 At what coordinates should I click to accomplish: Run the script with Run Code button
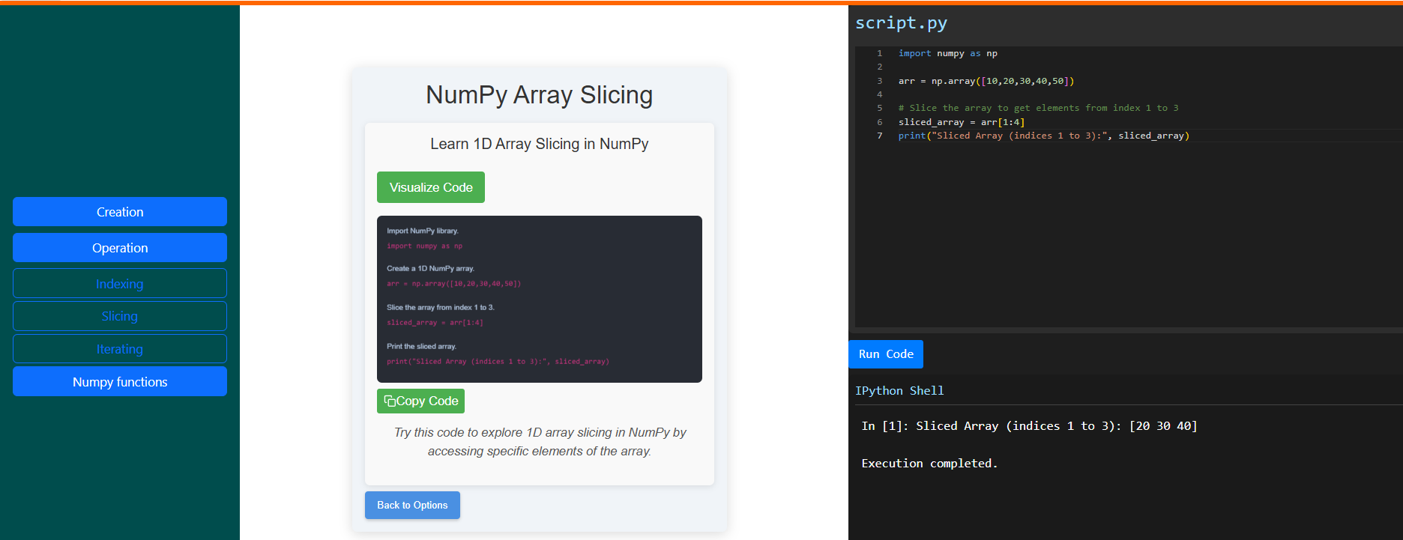coord(886,354)
